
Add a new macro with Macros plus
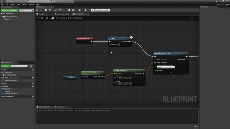(x=33, y=83)
